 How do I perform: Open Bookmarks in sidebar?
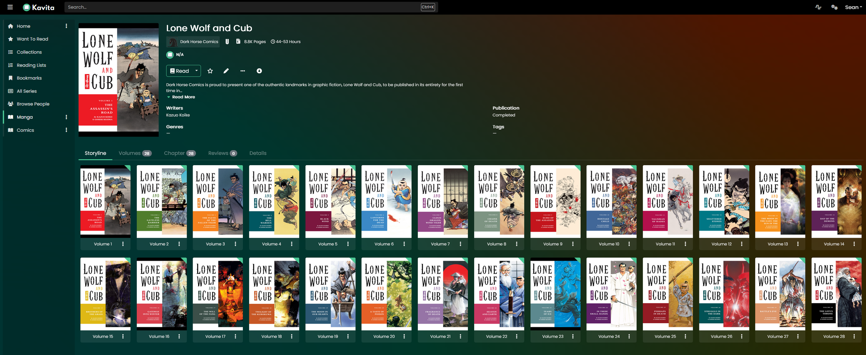pos(29,78)
